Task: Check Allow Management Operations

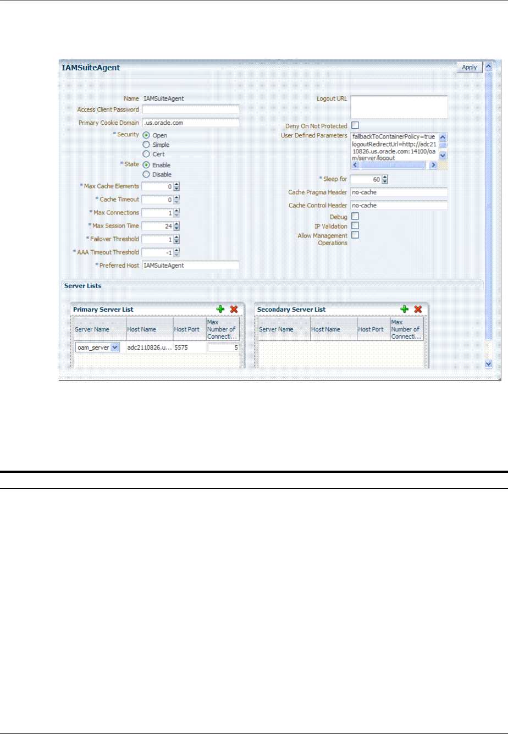Action: pyautogui.click(x=355, y=235)
